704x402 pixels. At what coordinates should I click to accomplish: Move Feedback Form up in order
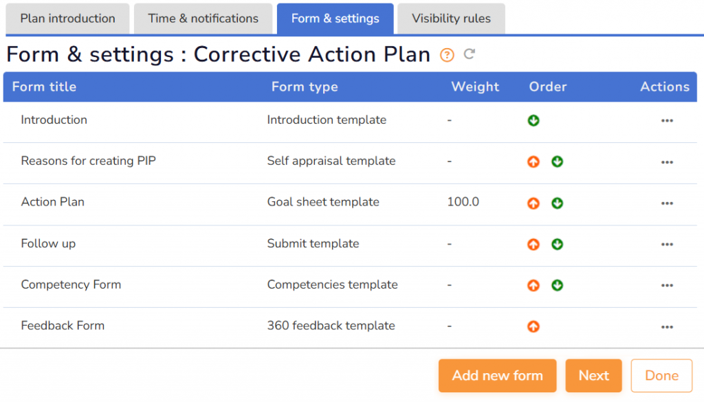point(533,326)
